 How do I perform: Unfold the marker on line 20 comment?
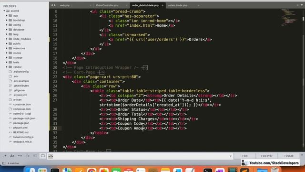pos(145,68)
